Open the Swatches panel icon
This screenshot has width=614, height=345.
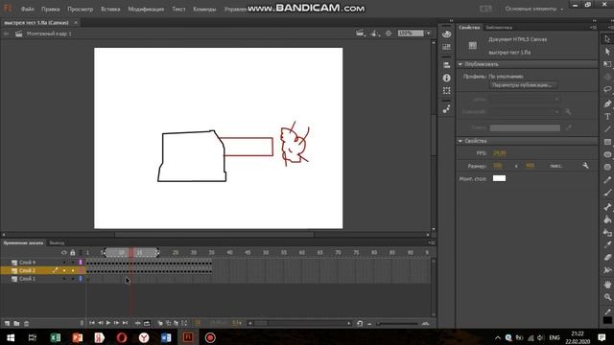tap(446, 47)
